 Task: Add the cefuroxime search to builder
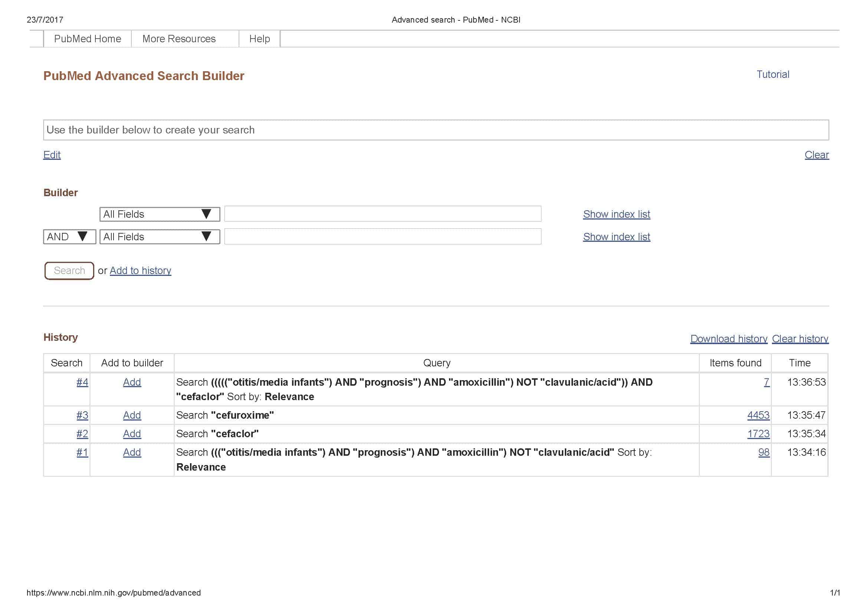(x=132, y=415)
